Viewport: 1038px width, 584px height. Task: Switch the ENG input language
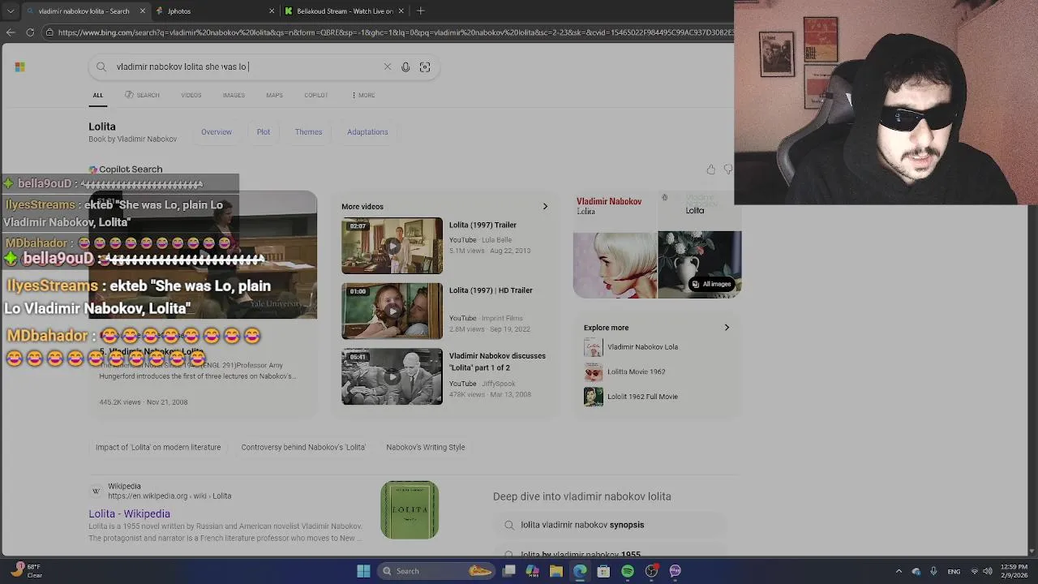coord(954,571)
